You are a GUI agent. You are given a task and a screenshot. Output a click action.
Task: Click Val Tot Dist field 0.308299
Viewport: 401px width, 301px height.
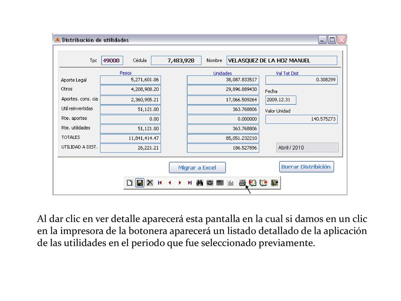pos(302,80)
